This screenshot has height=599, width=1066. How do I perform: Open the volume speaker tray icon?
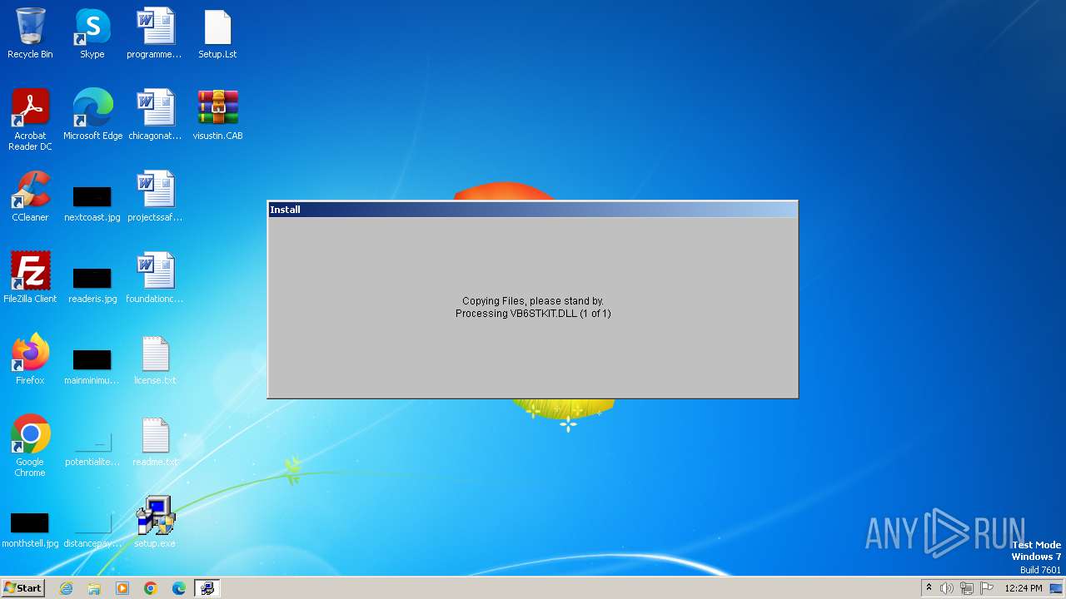[947, 588]
